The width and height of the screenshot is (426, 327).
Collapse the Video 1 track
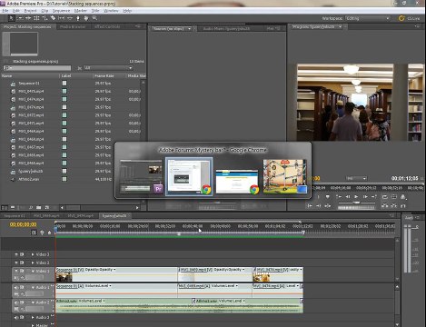tap(33, 272)
